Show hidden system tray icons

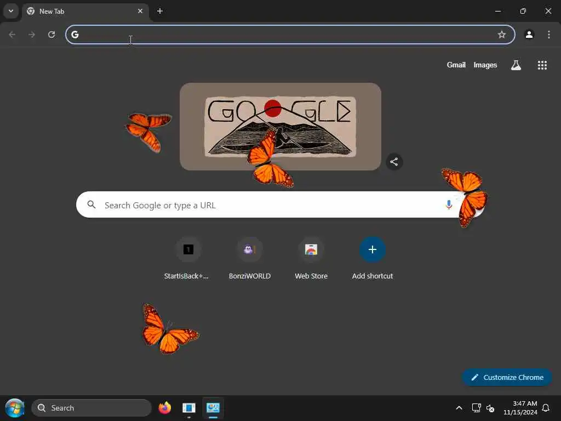(459, 408)
